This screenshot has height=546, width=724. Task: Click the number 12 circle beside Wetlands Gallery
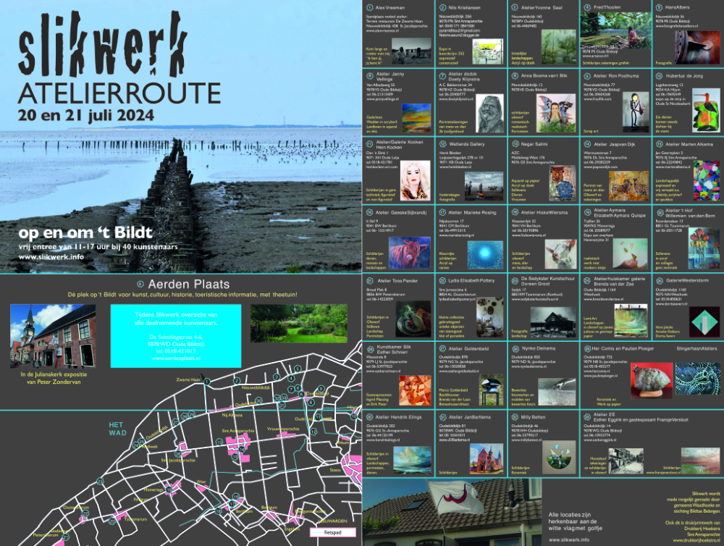(x=442, y=144)
